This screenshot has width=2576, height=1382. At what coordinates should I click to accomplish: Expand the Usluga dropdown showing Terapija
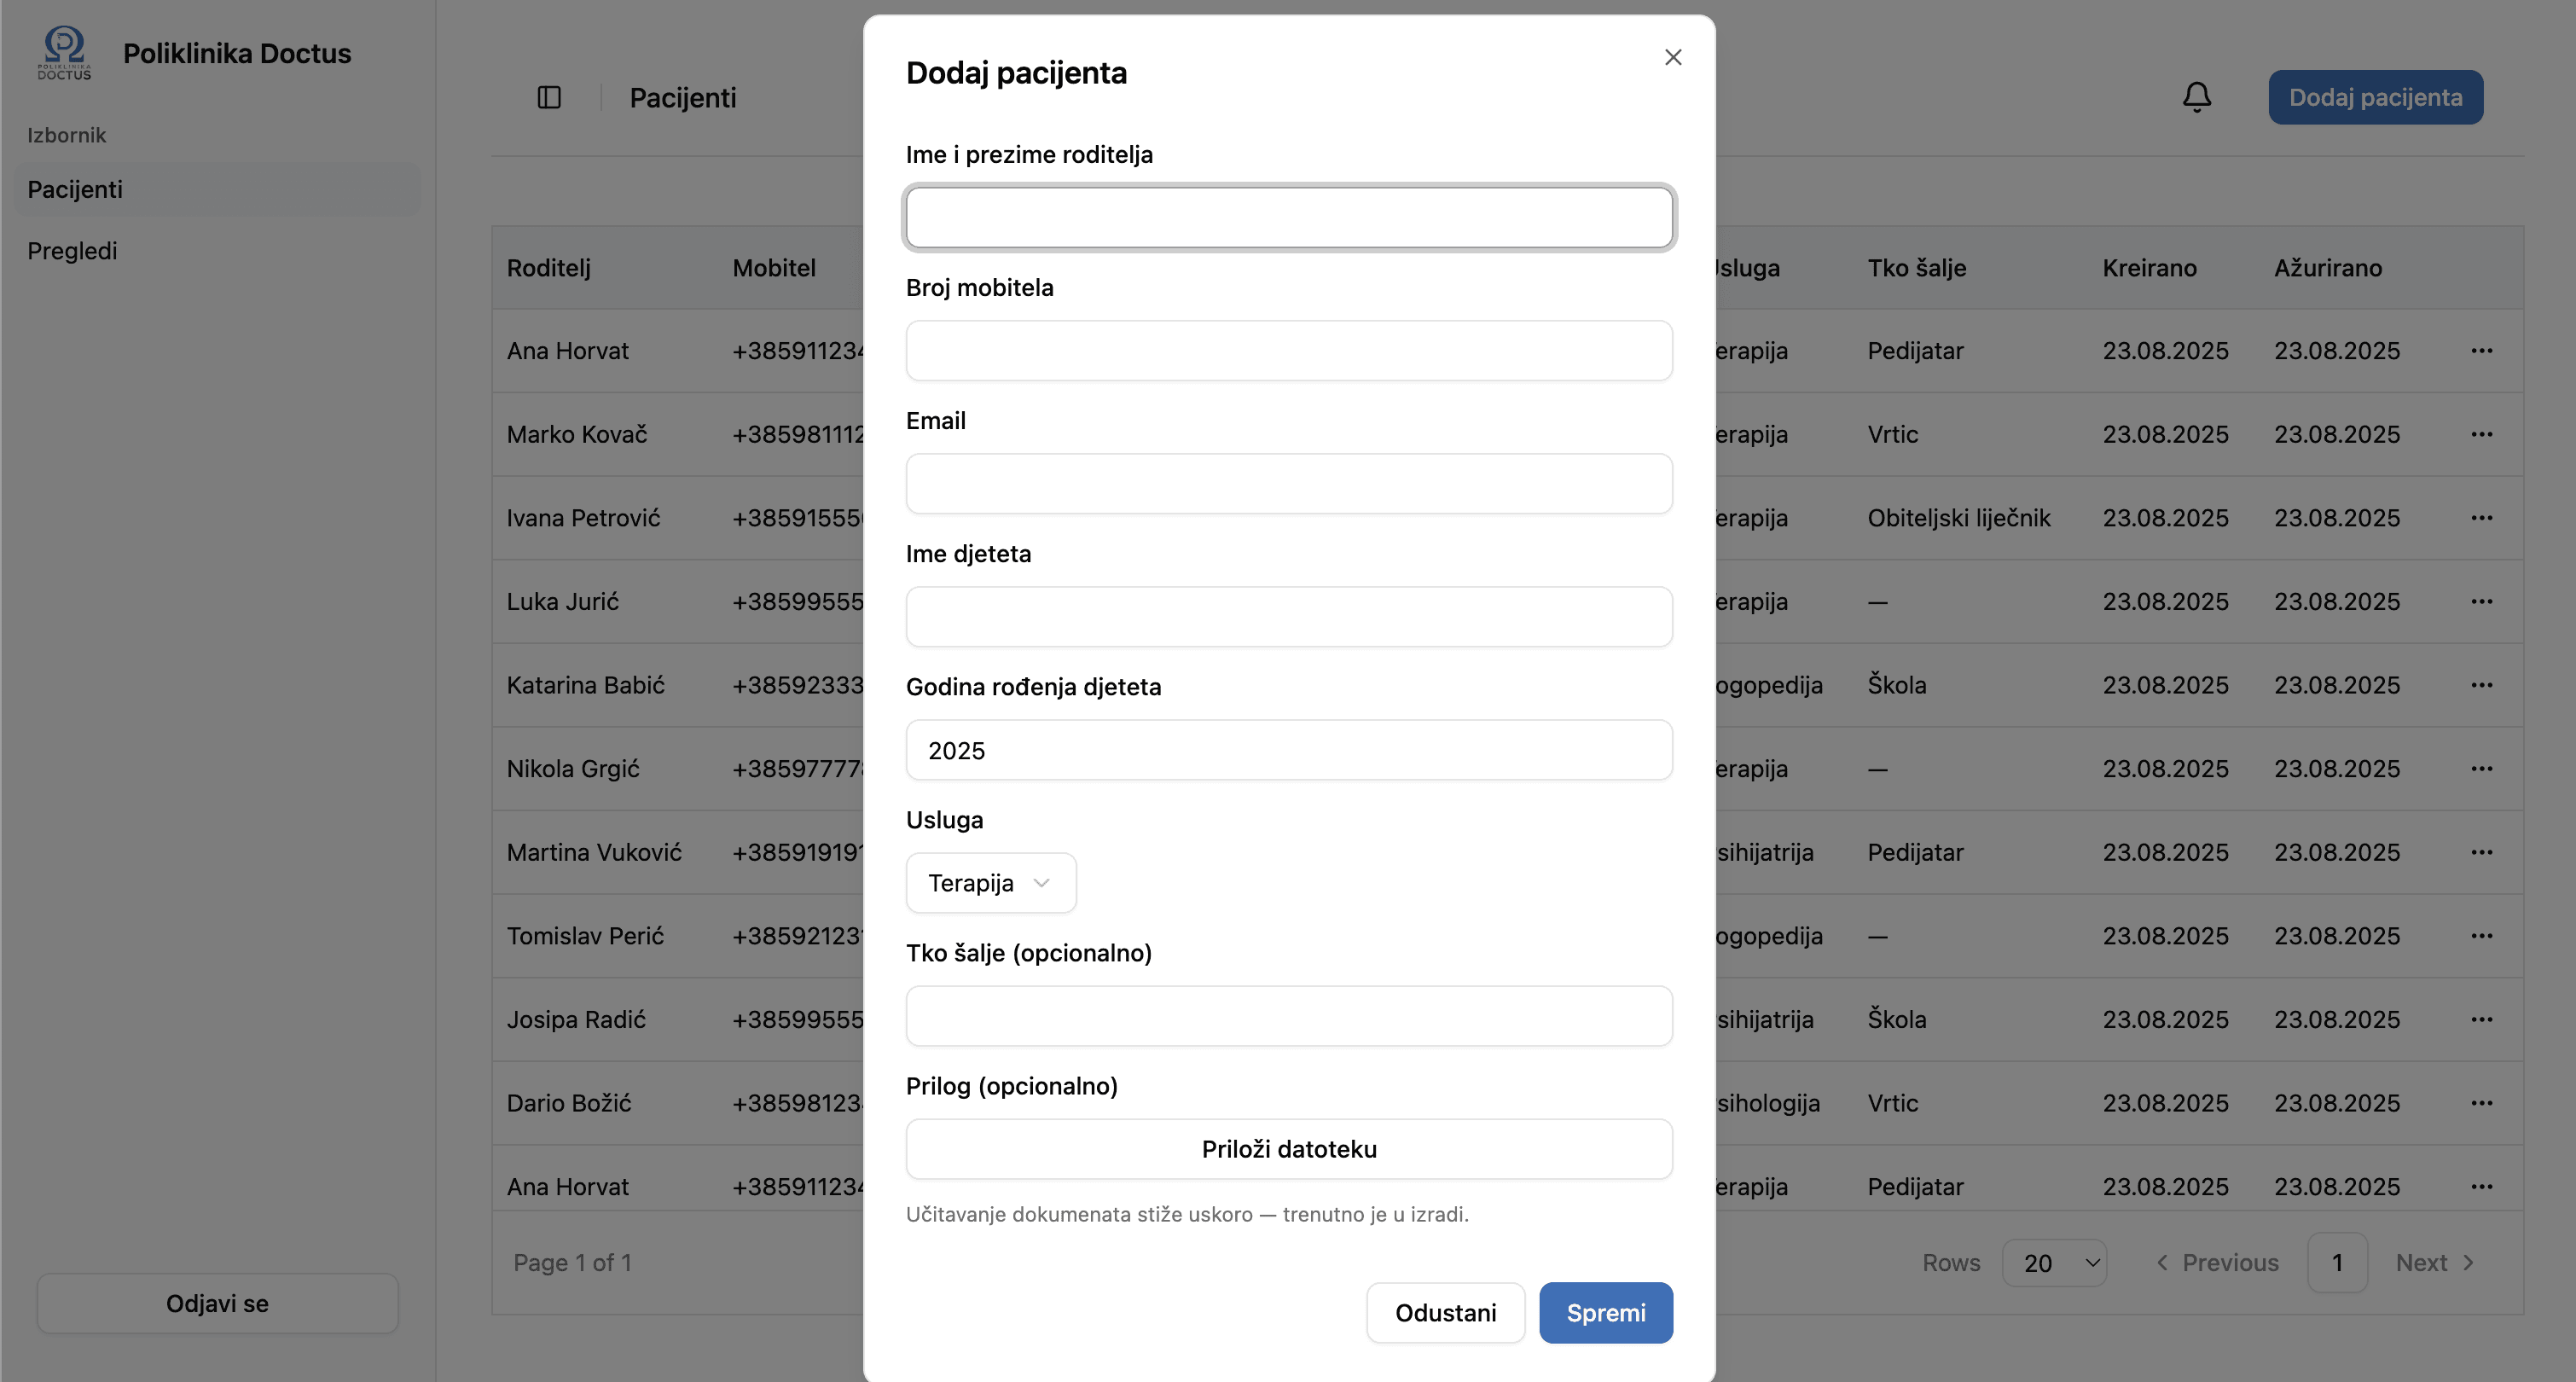click(990, 883)
